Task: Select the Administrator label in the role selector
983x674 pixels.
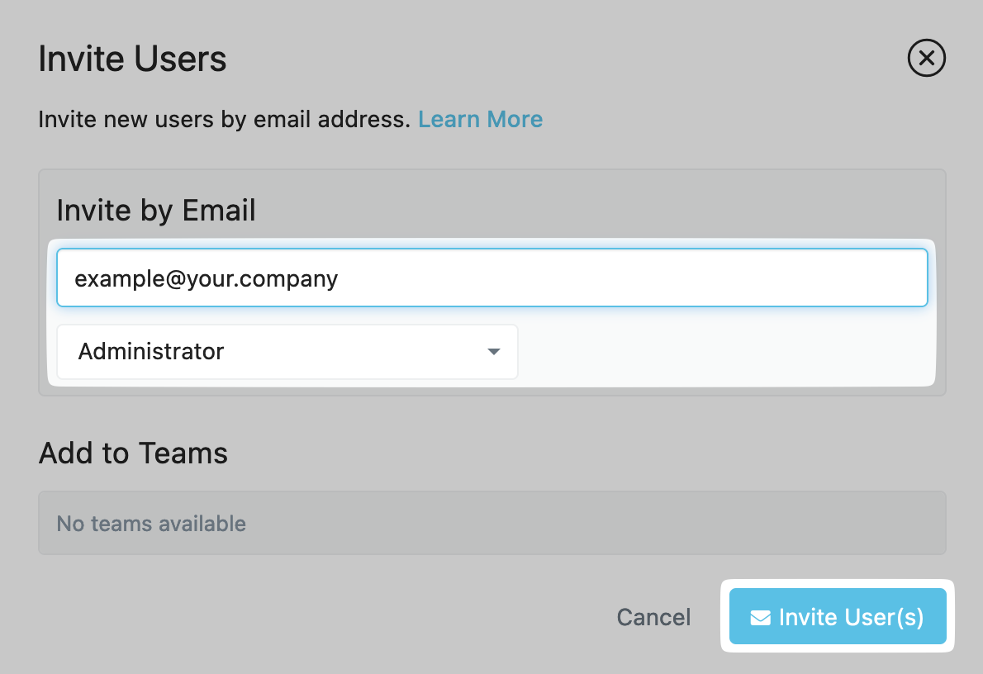Action: pos(151,352)
